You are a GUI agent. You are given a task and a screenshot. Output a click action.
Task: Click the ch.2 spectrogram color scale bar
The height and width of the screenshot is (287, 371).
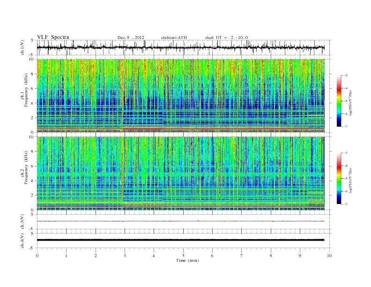339,178
